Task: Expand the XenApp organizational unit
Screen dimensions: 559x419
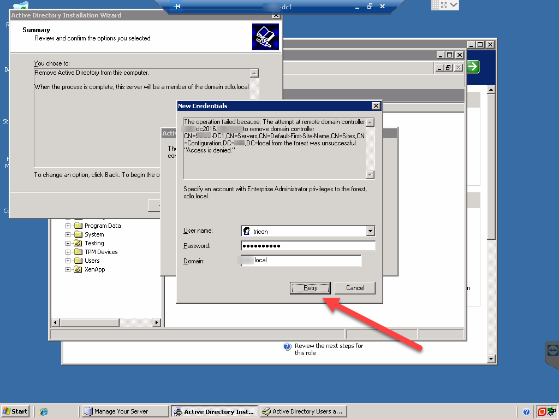Action: pos(68,269)
